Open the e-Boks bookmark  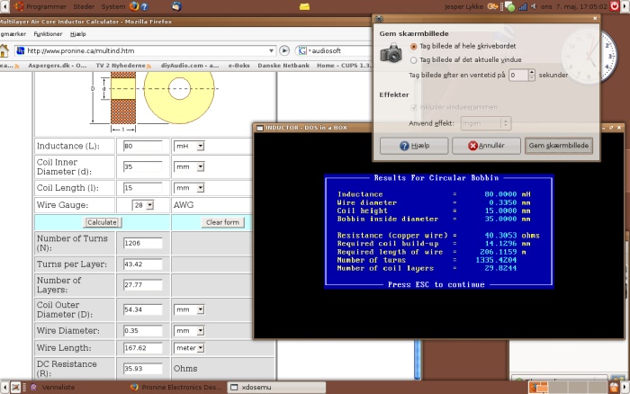(239, 66)
